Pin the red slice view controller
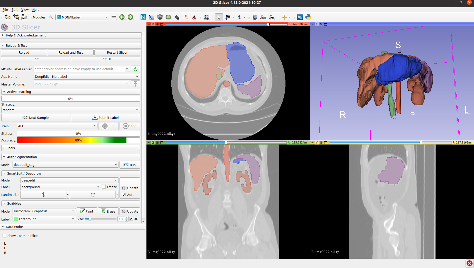The height and width of the screenshot is (268, 474). click(x=149, y=24)
